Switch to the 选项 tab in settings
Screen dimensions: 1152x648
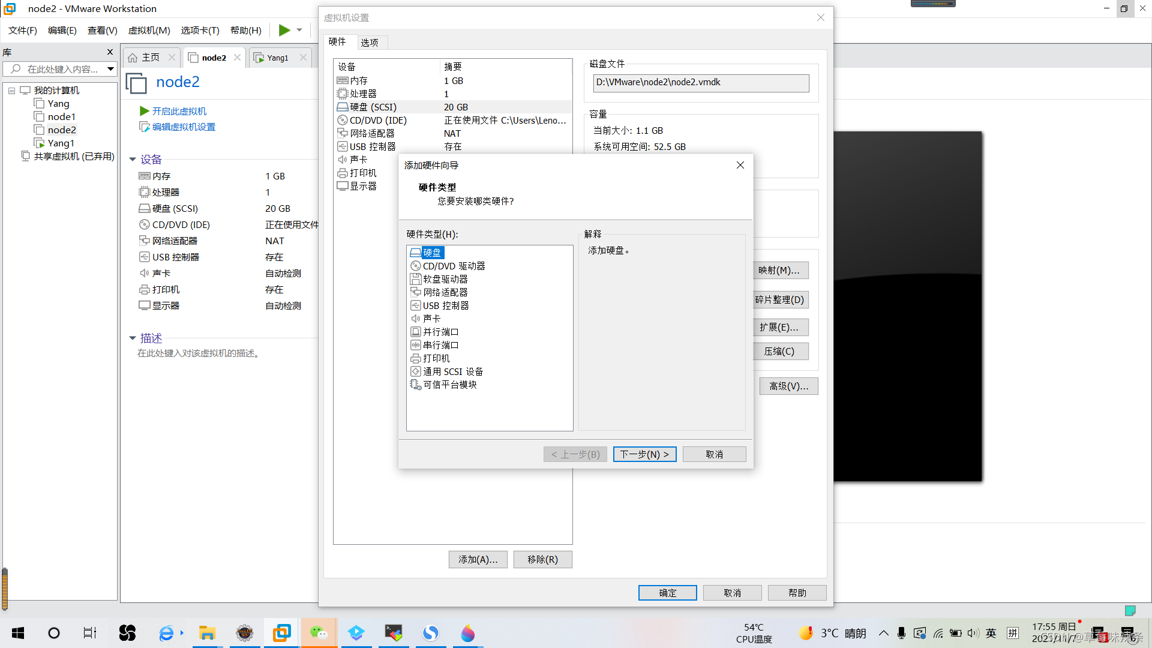(x=370, y=43)
